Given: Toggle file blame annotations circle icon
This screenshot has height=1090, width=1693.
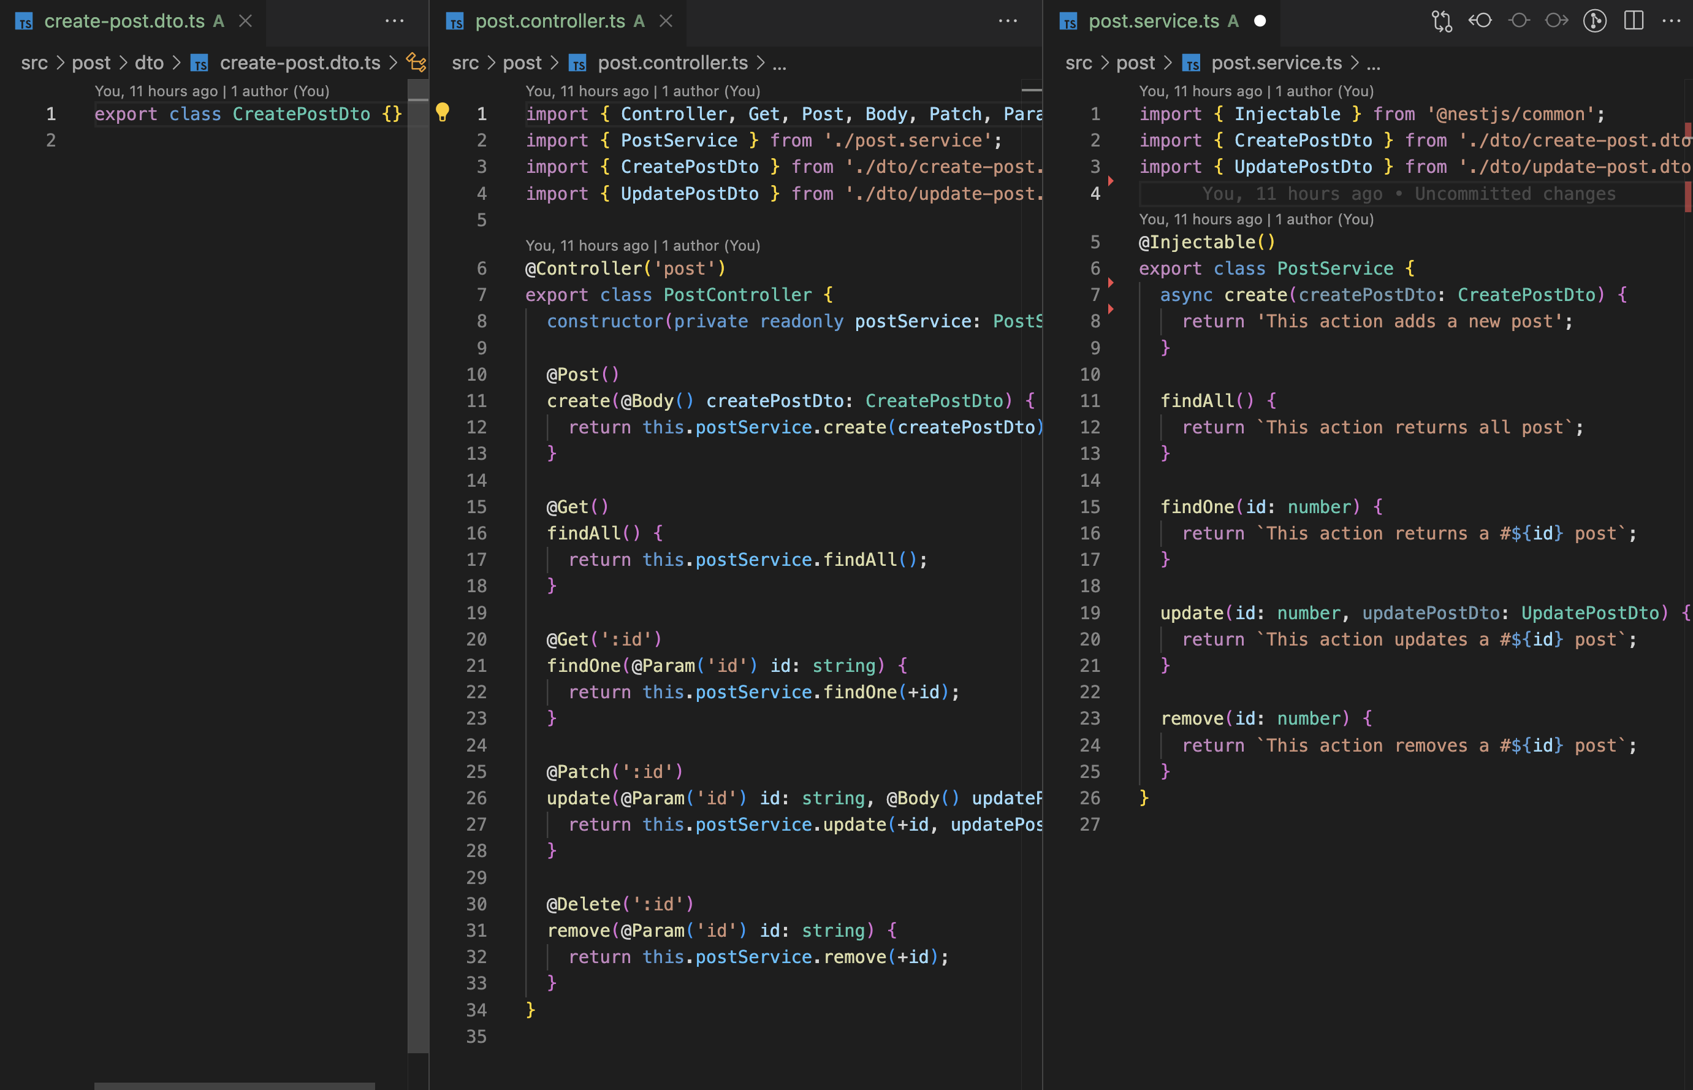Looking at the screenshot, I should click(x=1518, y=20).
